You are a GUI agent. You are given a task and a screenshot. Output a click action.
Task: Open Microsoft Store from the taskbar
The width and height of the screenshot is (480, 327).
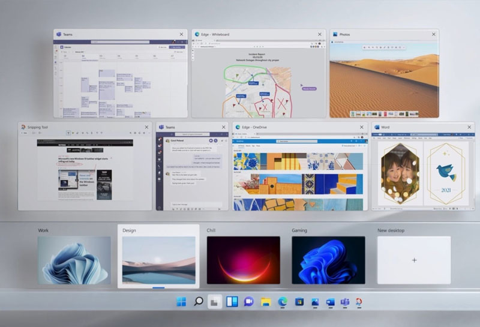(299, 302)
